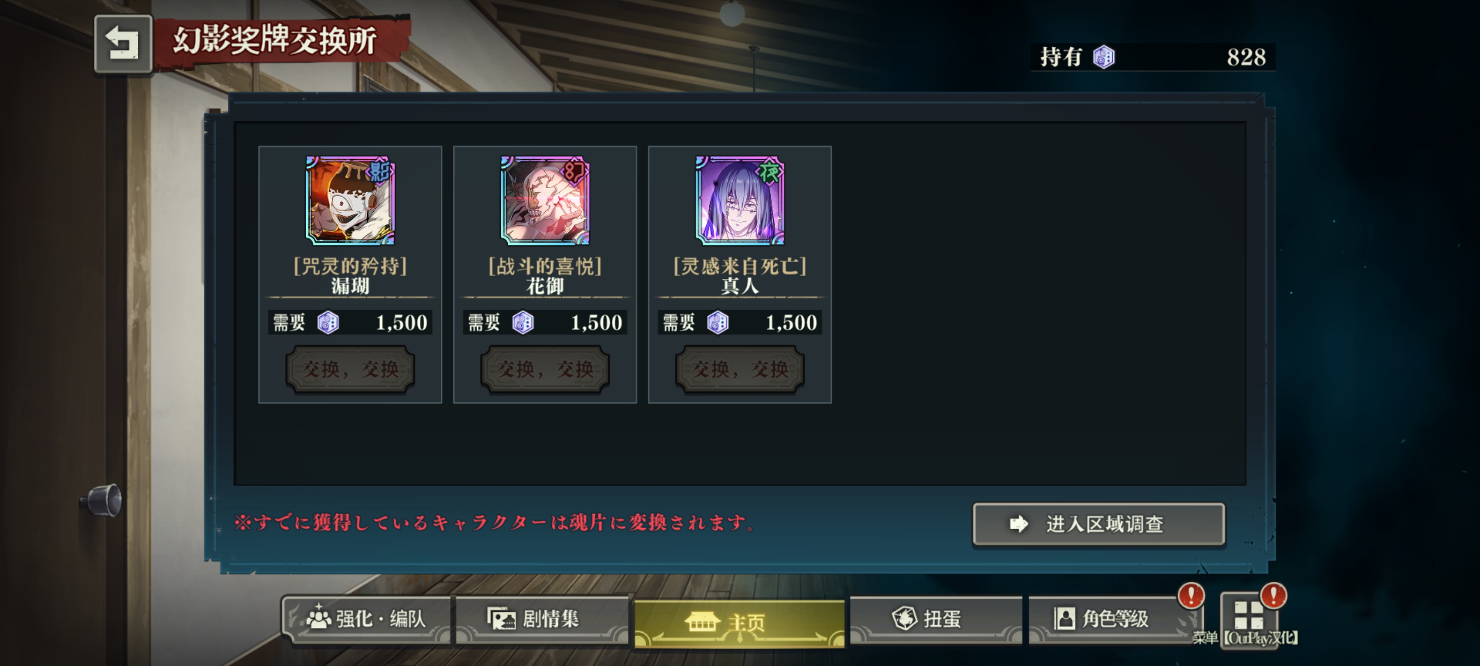The height and width of the screenshot is (666, 1480).
Task: Open the 扭蛋 gacha tab
Action: tap(936, 619)
